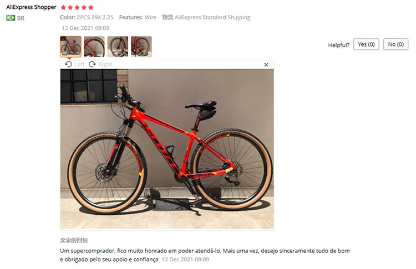Mark the review helpful with Yes (0)
The height and width of the screenshot is (269, 416).
point(366,44)
